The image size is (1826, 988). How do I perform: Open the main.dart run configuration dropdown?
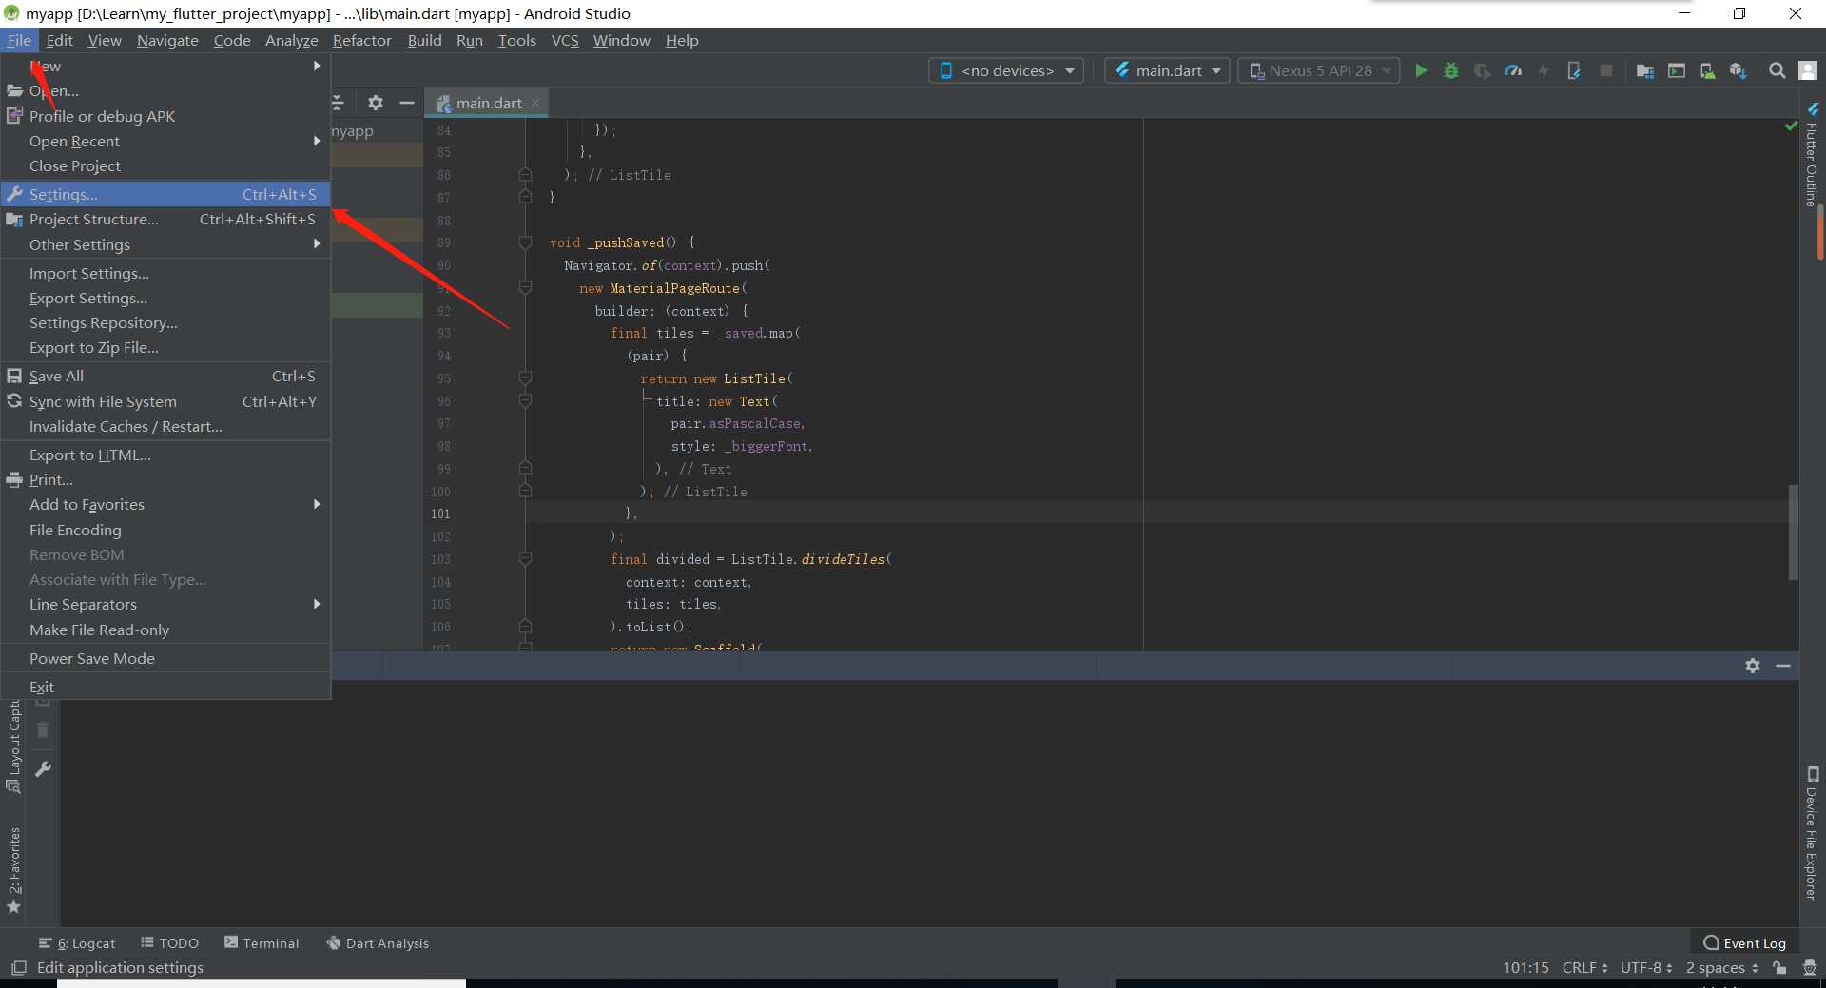1167,70
